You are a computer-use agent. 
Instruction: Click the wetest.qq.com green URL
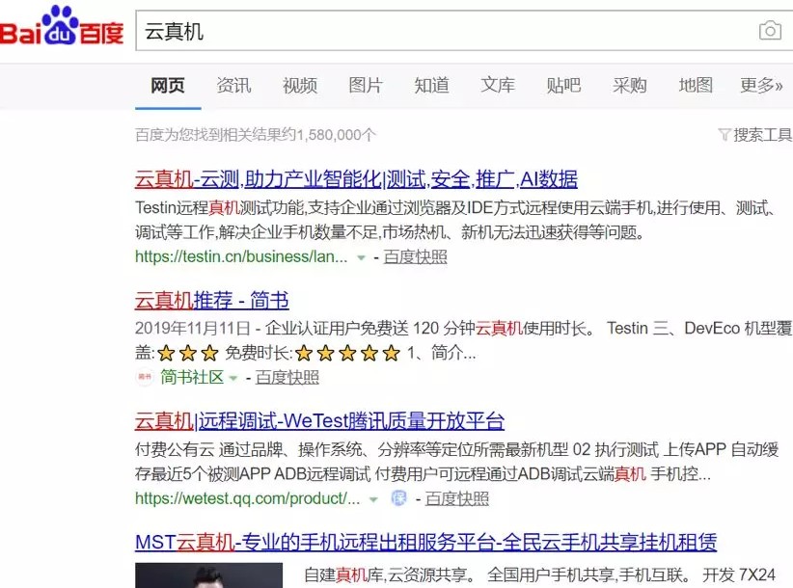(x=247, y=498)
